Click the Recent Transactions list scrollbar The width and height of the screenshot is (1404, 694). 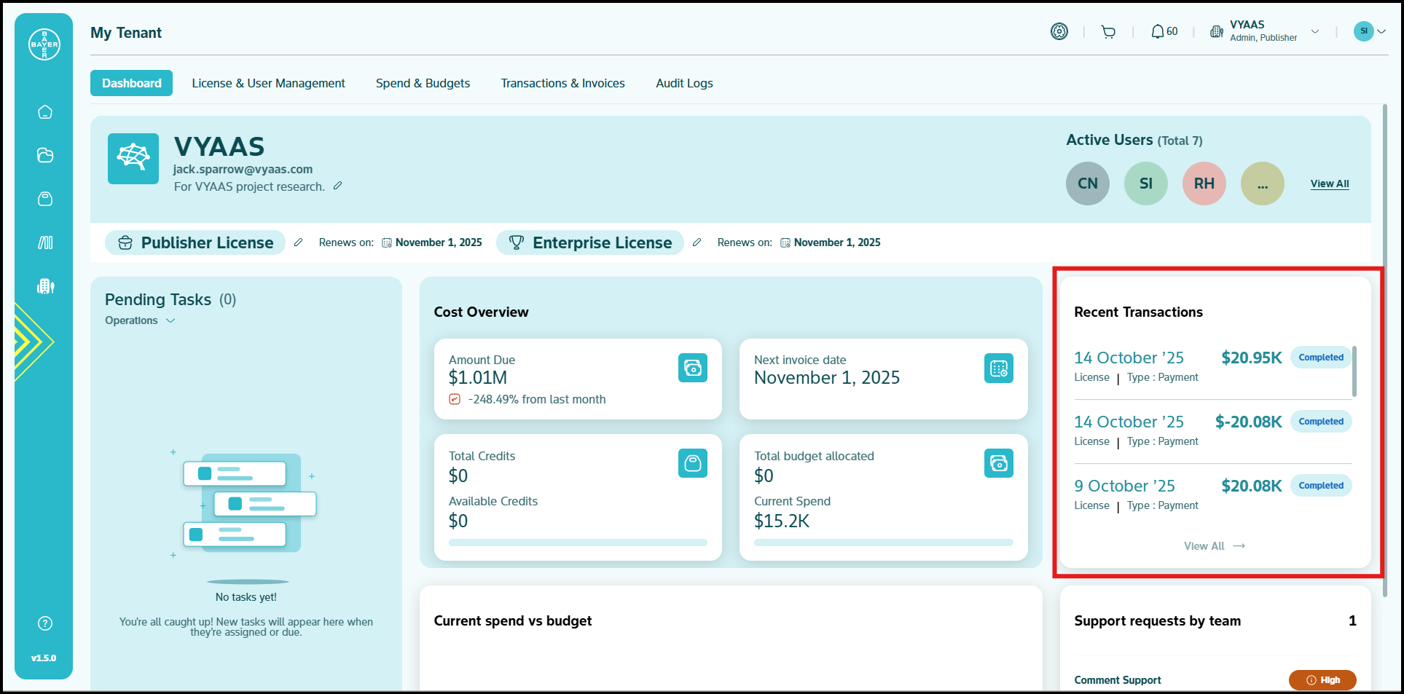[x=1354, y=371]
